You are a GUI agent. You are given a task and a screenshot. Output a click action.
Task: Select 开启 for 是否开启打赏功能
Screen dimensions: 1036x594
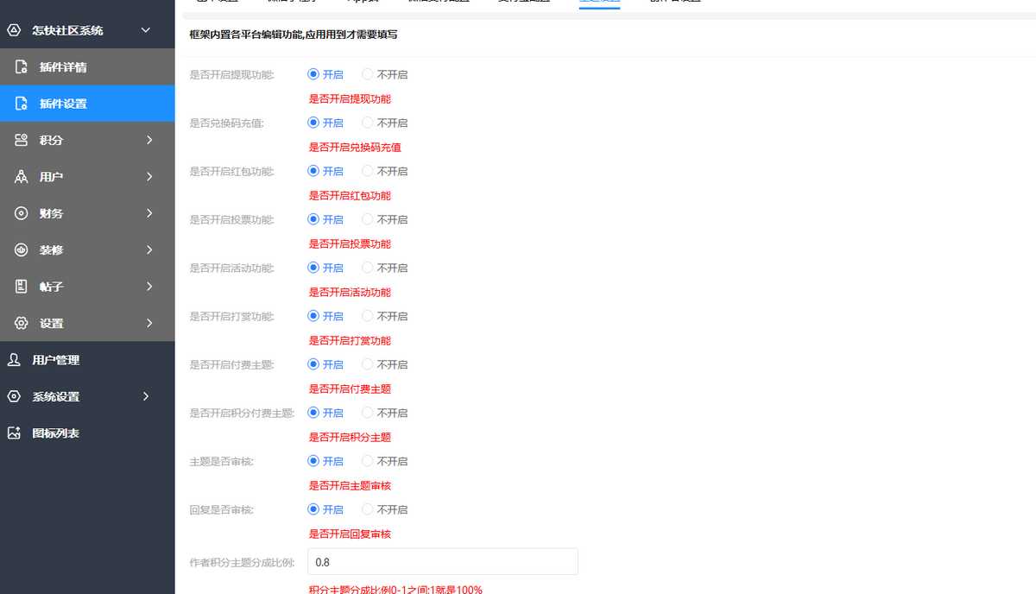pos(325,316)
